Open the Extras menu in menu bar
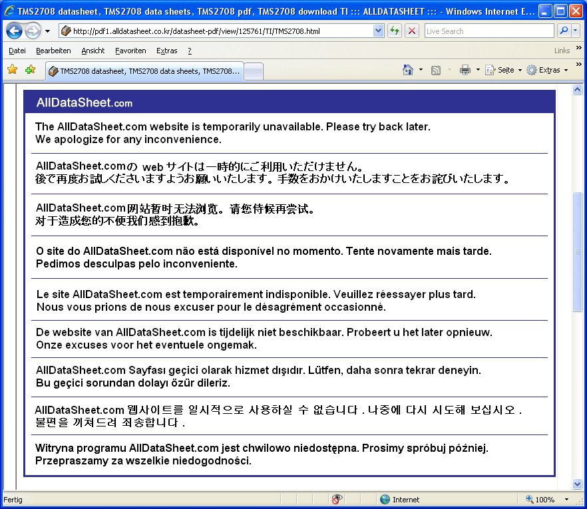The width and height of the screenshot is (587, 509). pyautogui.click(x=166, y=51)
